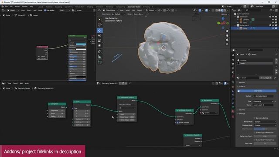279x157 pixels.
Task: Toggle Use Nodes checkbox in shader editor
Action: 45,10
